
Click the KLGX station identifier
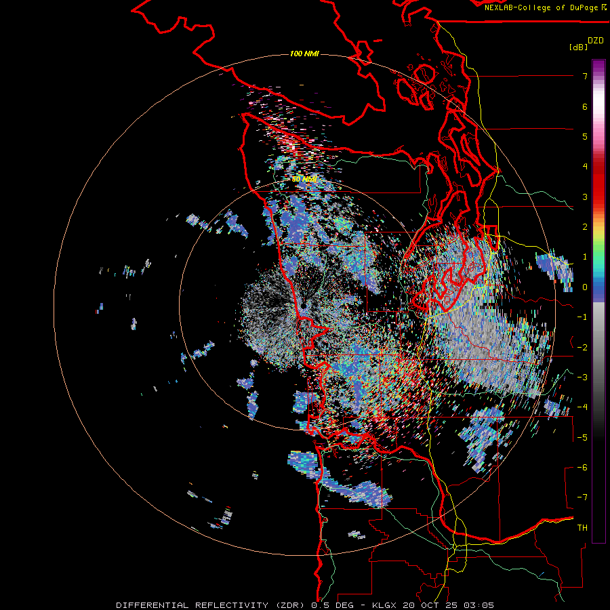click(x=386, y=605)
